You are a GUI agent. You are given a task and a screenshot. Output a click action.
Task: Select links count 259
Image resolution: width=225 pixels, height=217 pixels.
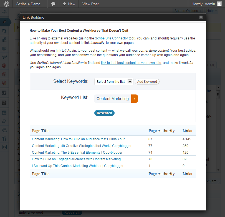tap(185, 146)
